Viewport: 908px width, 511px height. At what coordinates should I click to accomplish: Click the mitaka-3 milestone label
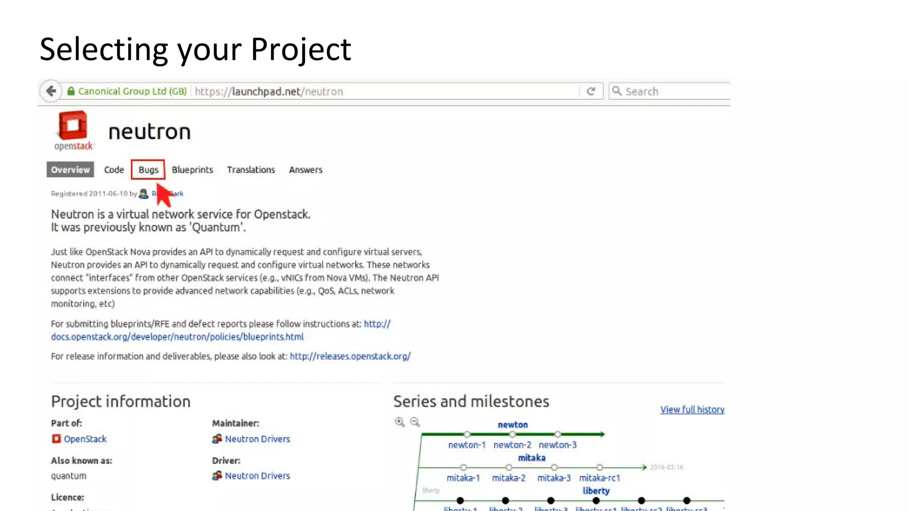tap(554, 478)
